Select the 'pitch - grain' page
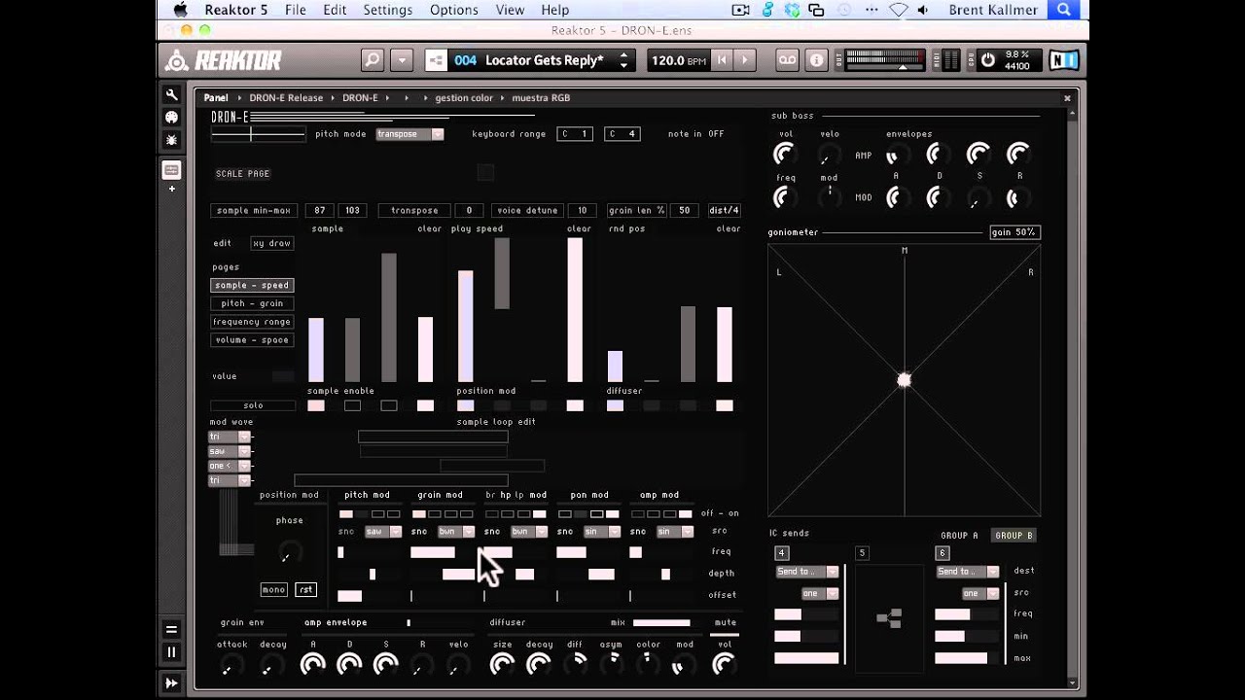This screenshot has height=700, width=1245. [x=252, y=303]
